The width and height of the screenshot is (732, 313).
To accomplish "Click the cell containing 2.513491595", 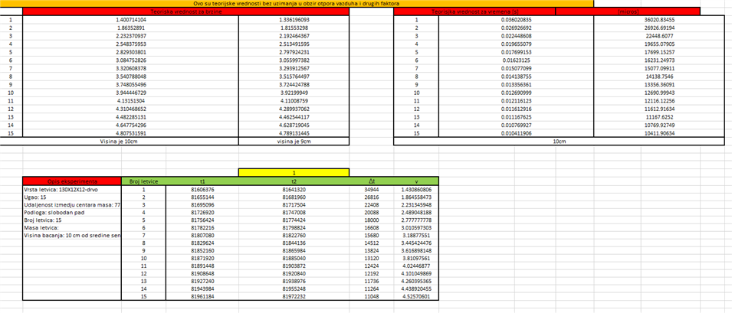I will [x=294, y=44].
